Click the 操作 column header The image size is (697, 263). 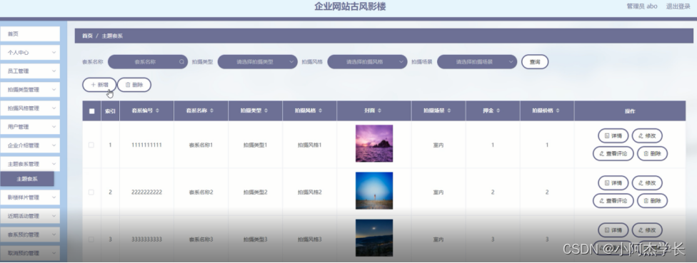[x=630, y=111]
